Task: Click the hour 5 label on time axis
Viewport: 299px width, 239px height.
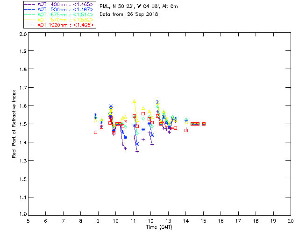Action: [x=28, y=221]
